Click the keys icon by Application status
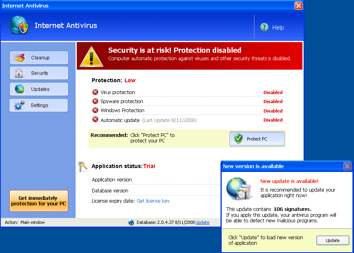The image size is (354, 253). [83, 166]
